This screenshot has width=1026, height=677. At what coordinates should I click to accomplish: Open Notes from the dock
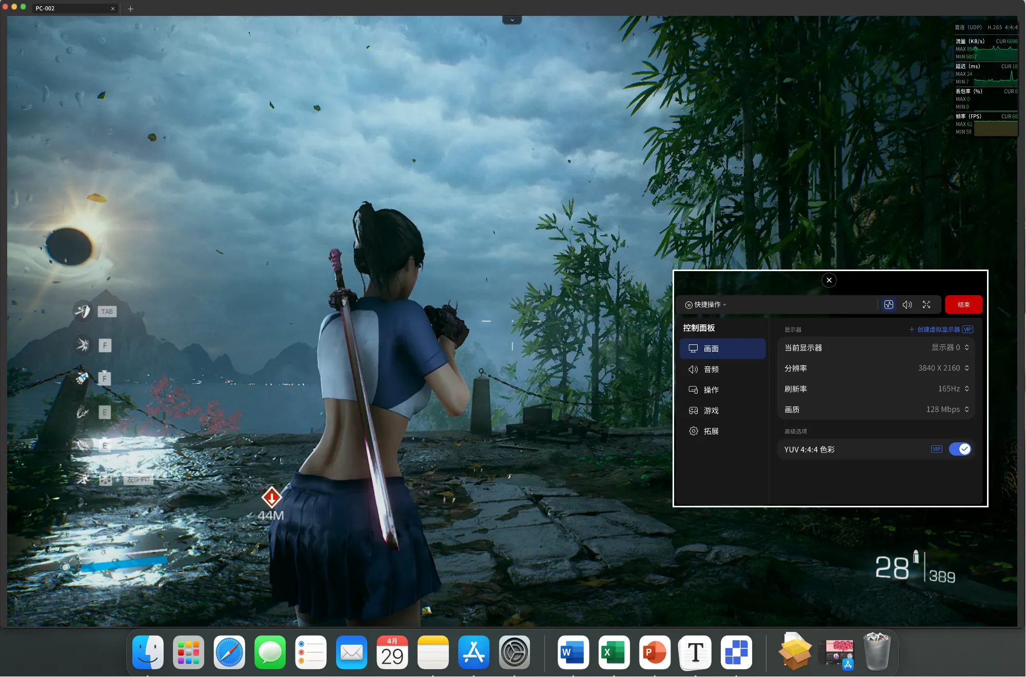tap(433, 652)
